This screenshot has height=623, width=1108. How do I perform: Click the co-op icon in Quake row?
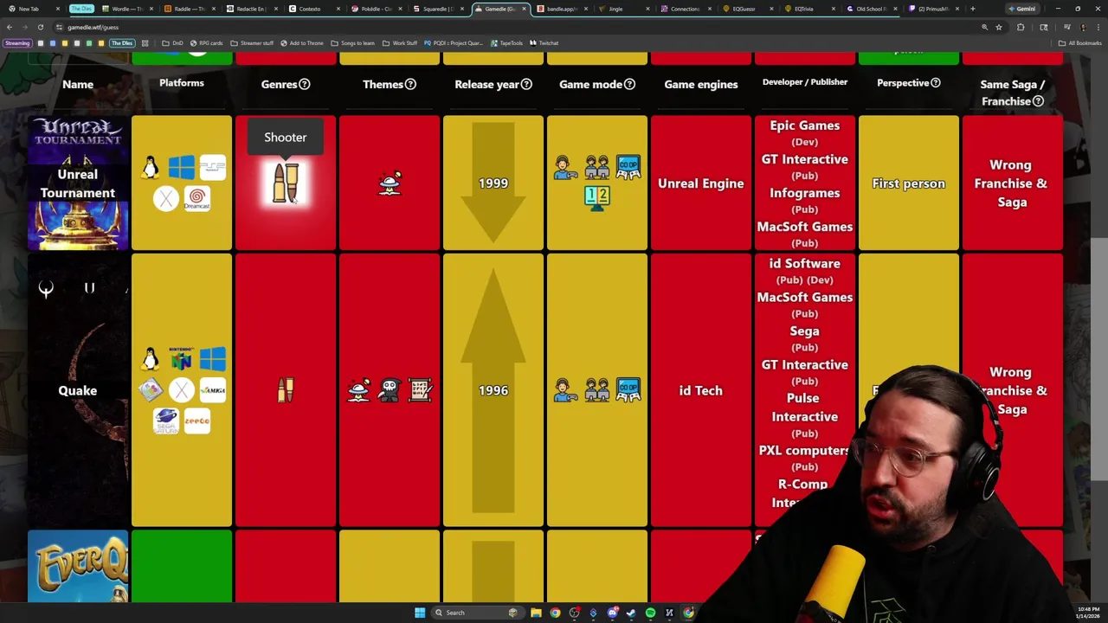click(628, 390)
